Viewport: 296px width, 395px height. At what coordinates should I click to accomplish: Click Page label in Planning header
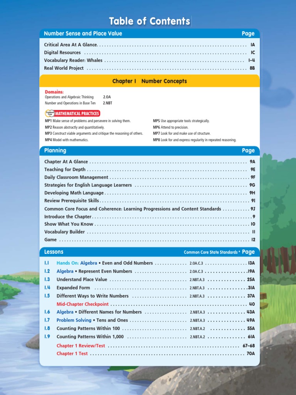tap(249, 151)
